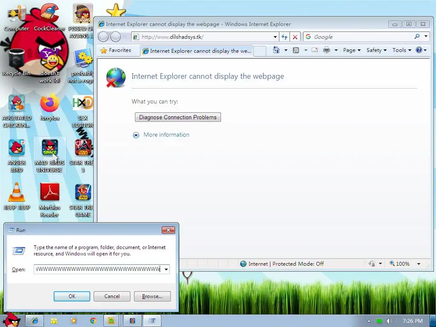Viewport: 436px width, 327px height.
Task: Refresh the page in Internet Explorer
Action: click(x=284, y=37)
